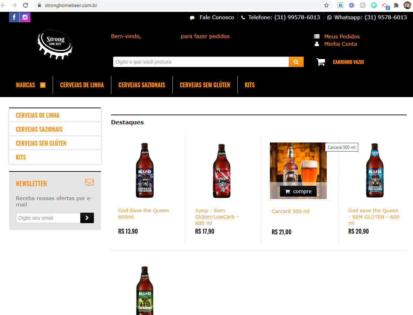Open Kits in top navigation menu
This screenshot has height=315, width=413.
click(x=250, y=85)
